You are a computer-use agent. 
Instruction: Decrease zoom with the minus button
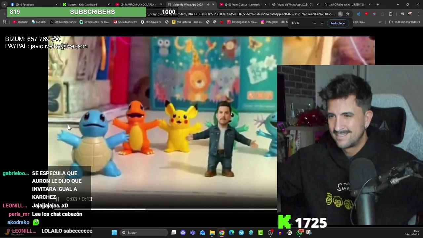pyautogui.click(x=315, y=23)
